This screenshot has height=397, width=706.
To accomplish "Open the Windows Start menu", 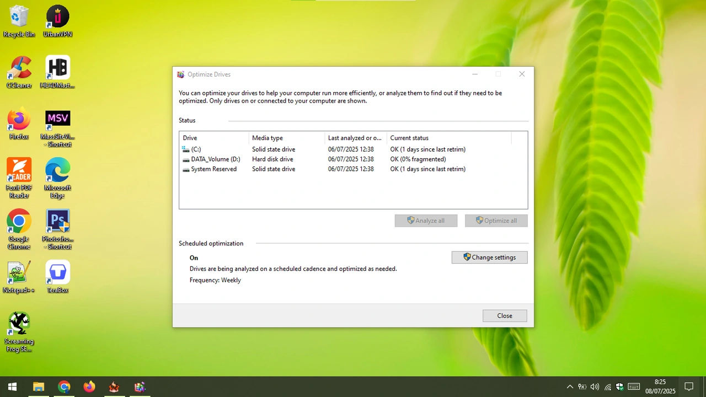I will tap(12, 387).
